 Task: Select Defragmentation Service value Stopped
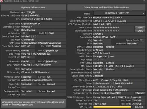(51, 91)
